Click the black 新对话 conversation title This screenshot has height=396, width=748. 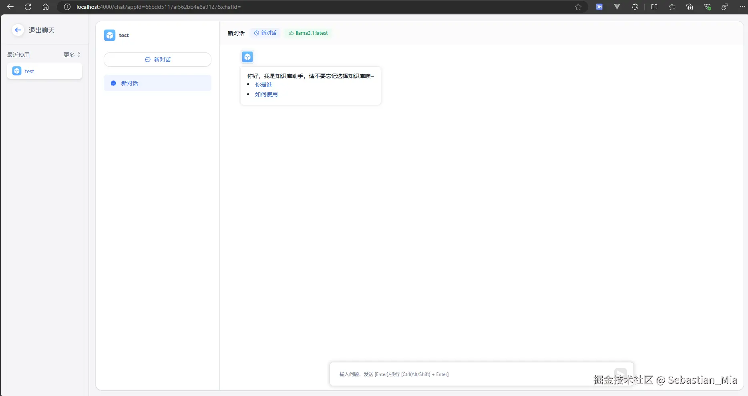pyautogui.click(x=236, y=33)
